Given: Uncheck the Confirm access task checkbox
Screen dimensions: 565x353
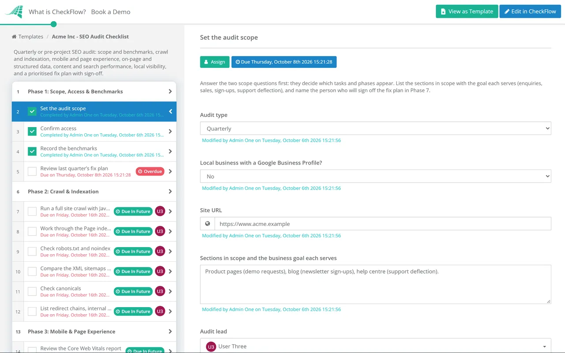Looking at the screenshot, I should click(x=32, y=131).
